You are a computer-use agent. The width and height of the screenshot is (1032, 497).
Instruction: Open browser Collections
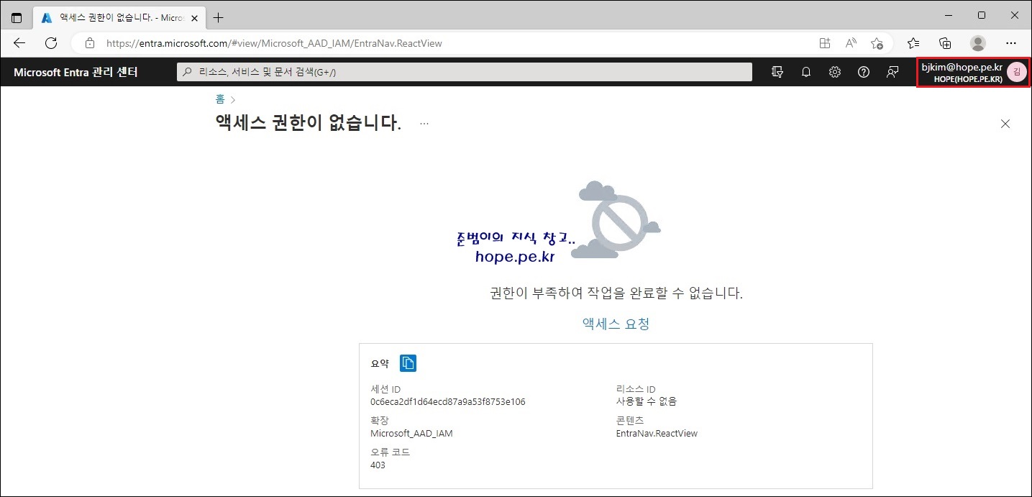click(946, 43)
